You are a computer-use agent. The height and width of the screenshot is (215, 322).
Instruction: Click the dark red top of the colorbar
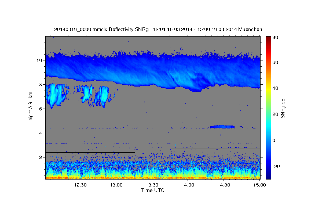click(x=268, y=38)
